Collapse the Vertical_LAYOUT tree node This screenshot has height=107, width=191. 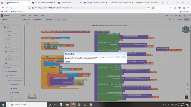(3, 72)
